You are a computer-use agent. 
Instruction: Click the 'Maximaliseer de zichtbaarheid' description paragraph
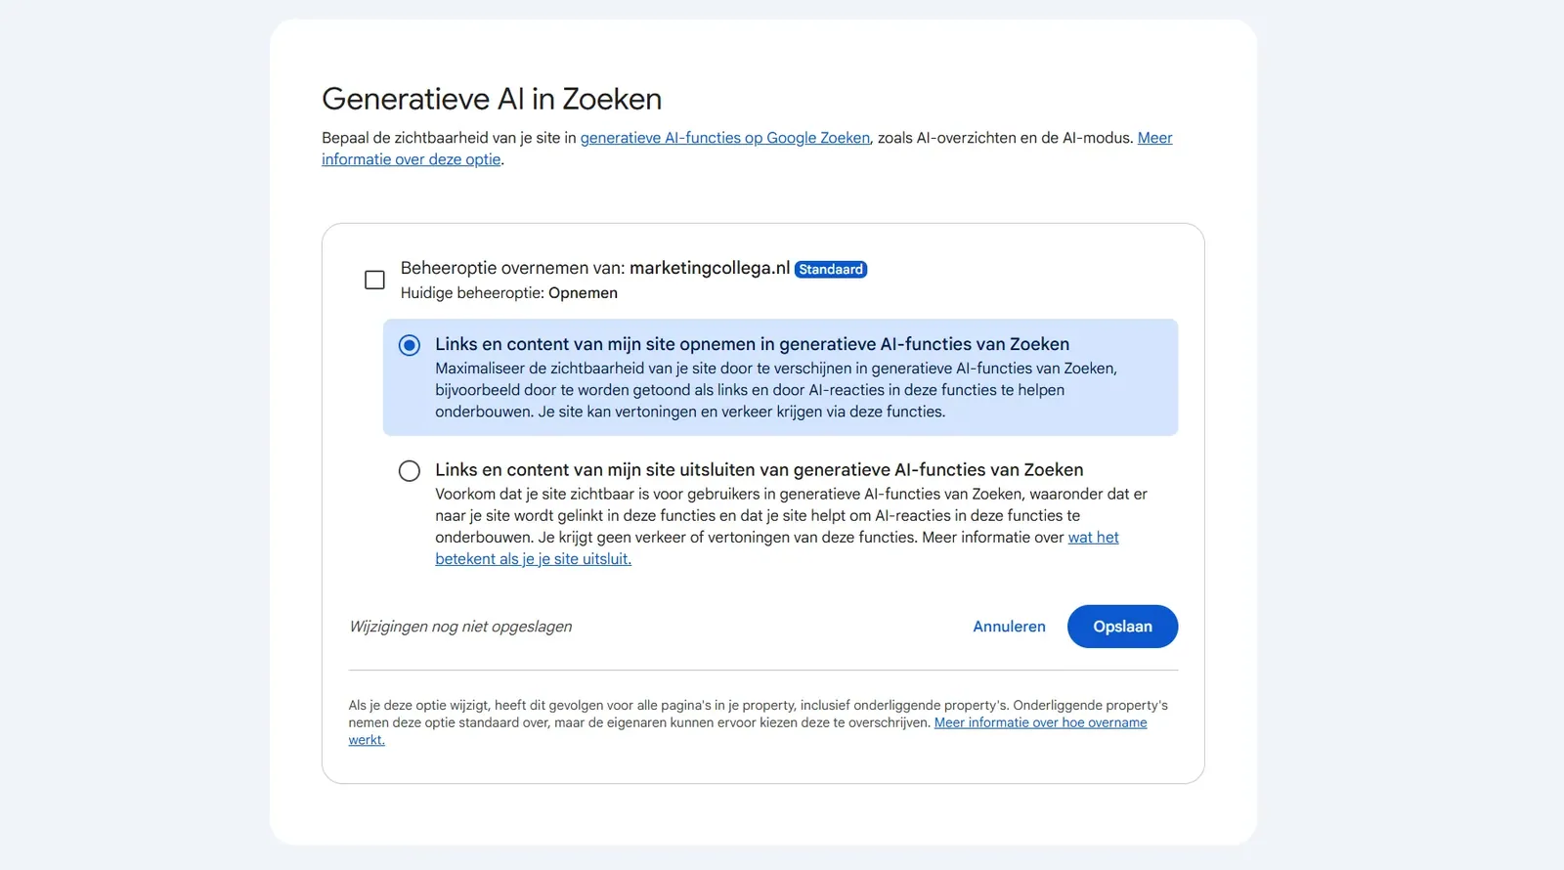pyautogui.click(x=776, y=390)
